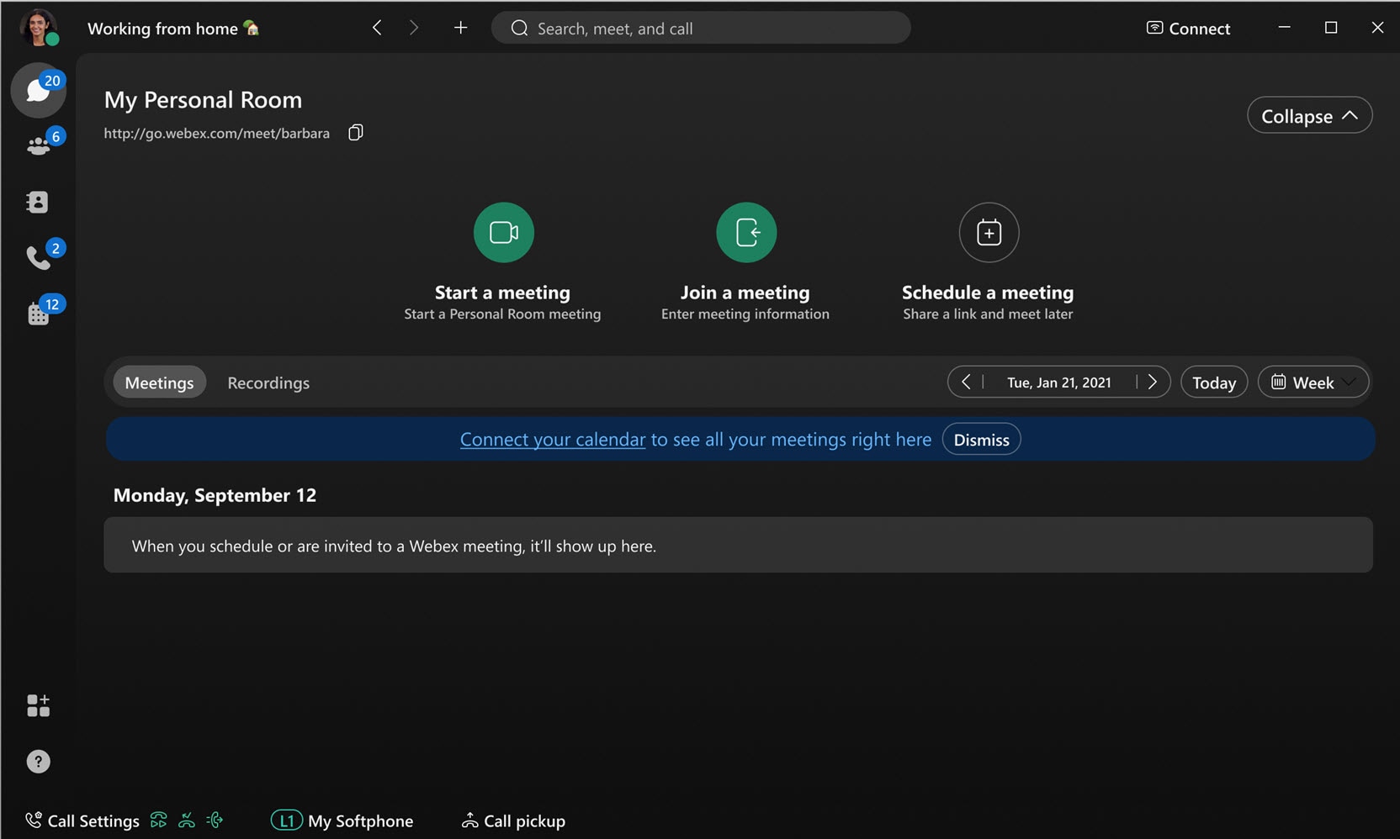
Task: Dismiss the calendar connect banner
Action: click(981, 440)
